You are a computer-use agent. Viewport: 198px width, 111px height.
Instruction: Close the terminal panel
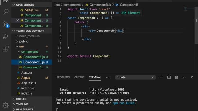(192, 77)
